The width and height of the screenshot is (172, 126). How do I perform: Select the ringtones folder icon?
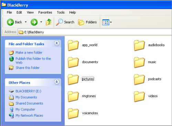[x=73, y=97]
